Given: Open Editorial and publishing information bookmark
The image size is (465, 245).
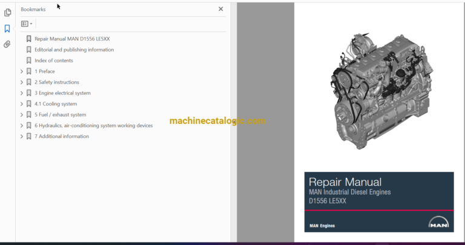Looking at the screenshot, I should (74, 50).
